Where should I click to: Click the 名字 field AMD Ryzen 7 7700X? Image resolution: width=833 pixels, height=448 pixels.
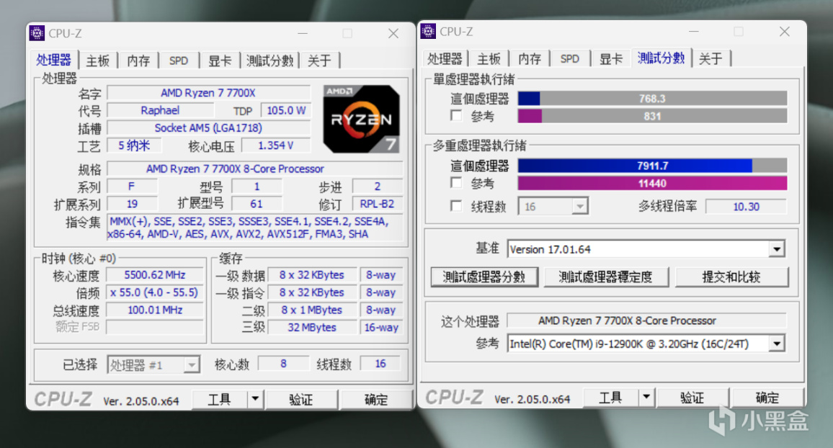click(x=208, y=93)
